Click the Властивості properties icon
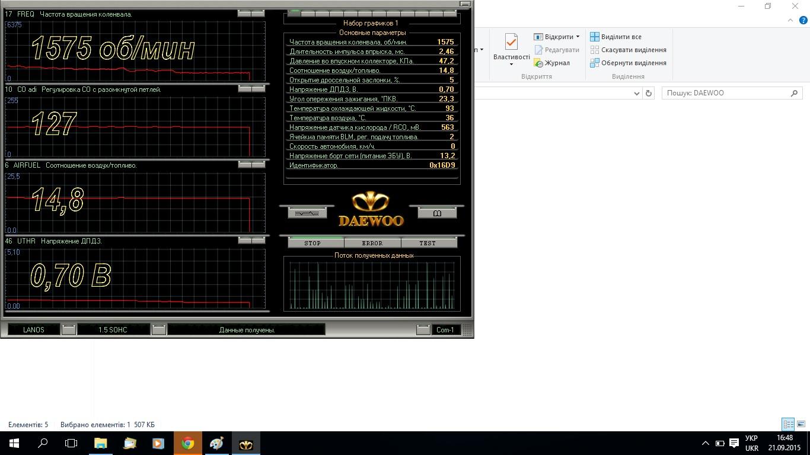The width and height of the screenshot is (810, 455). click(511, 43)
